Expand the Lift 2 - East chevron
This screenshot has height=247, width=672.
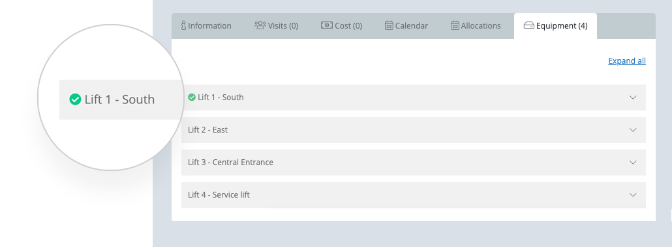633,130
